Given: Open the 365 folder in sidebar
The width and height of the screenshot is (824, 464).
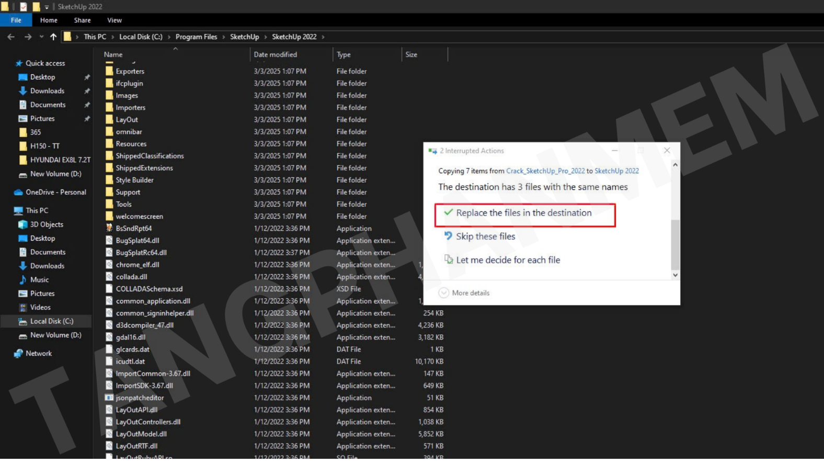Looking at the screenshot, I should coord(36,132).
